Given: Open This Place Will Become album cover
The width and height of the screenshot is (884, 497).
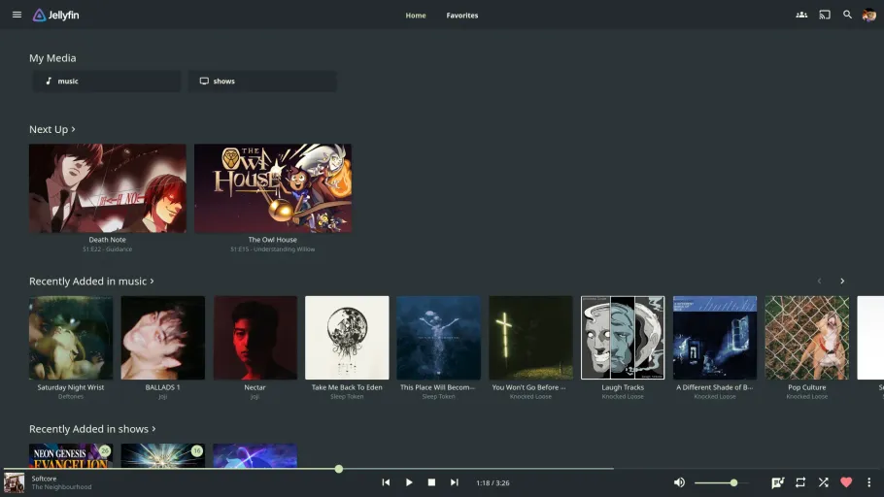Looking at the screenshot, I should [439, 338].
